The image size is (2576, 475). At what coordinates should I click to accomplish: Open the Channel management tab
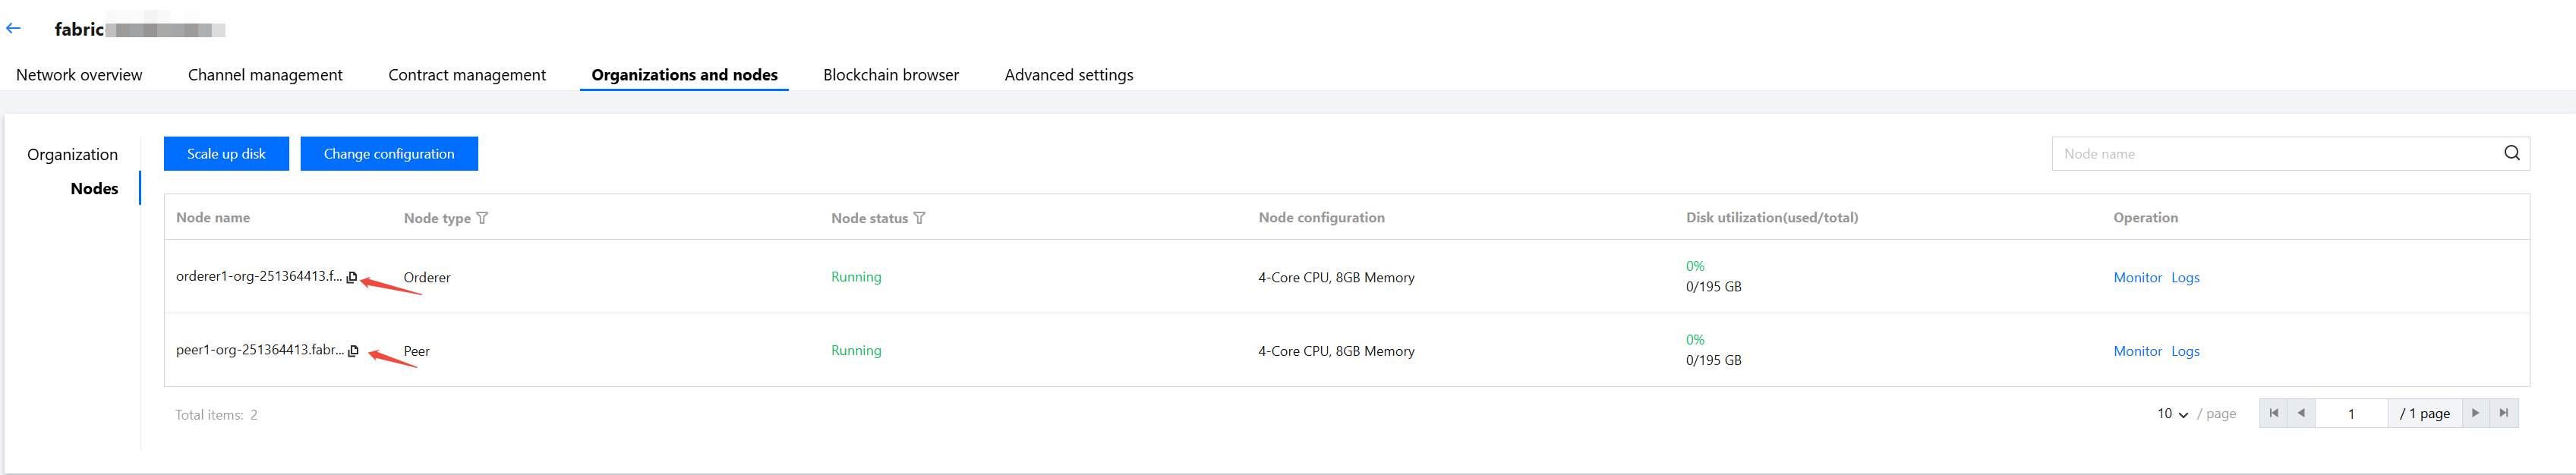pos(265,75)
